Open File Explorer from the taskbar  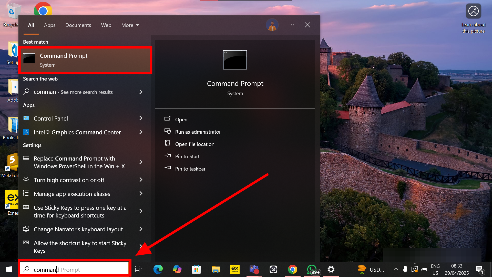[x=216, y=269]
